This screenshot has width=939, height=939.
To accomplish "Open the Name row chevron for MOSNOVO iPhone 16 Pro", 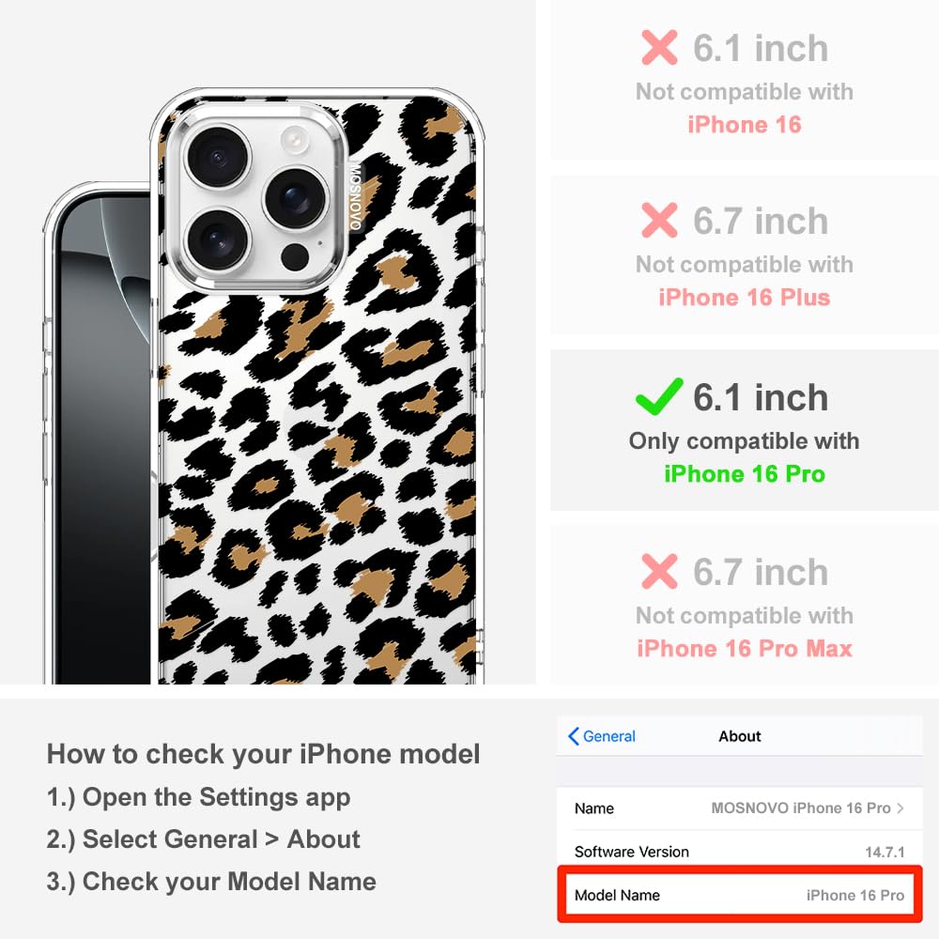I will coord(901,808).
